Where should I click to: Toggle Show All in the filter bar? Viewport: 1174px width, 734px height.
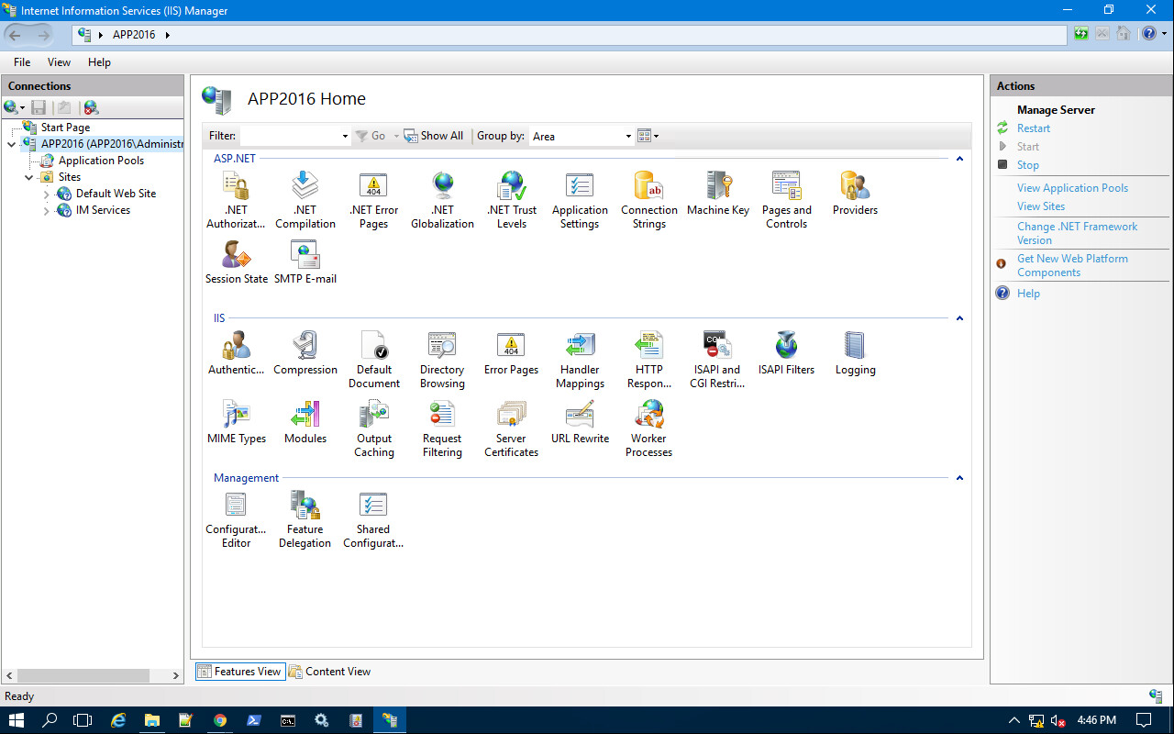click(434, 135)
